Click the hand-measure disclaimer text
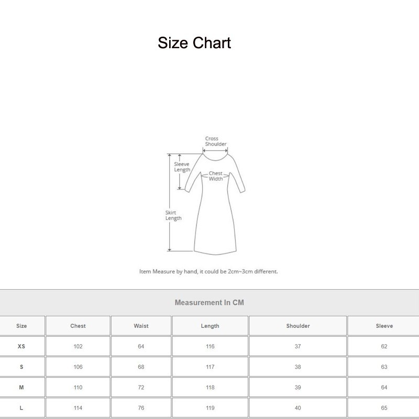 click(x=210, y=271)
